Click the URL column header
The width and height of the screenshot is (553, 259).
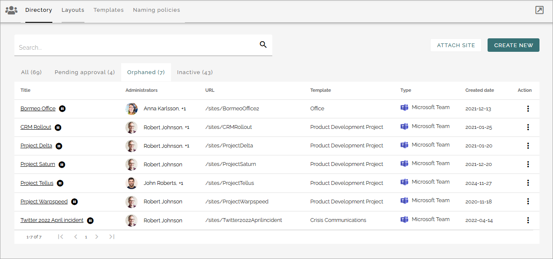tap(210, 90)
